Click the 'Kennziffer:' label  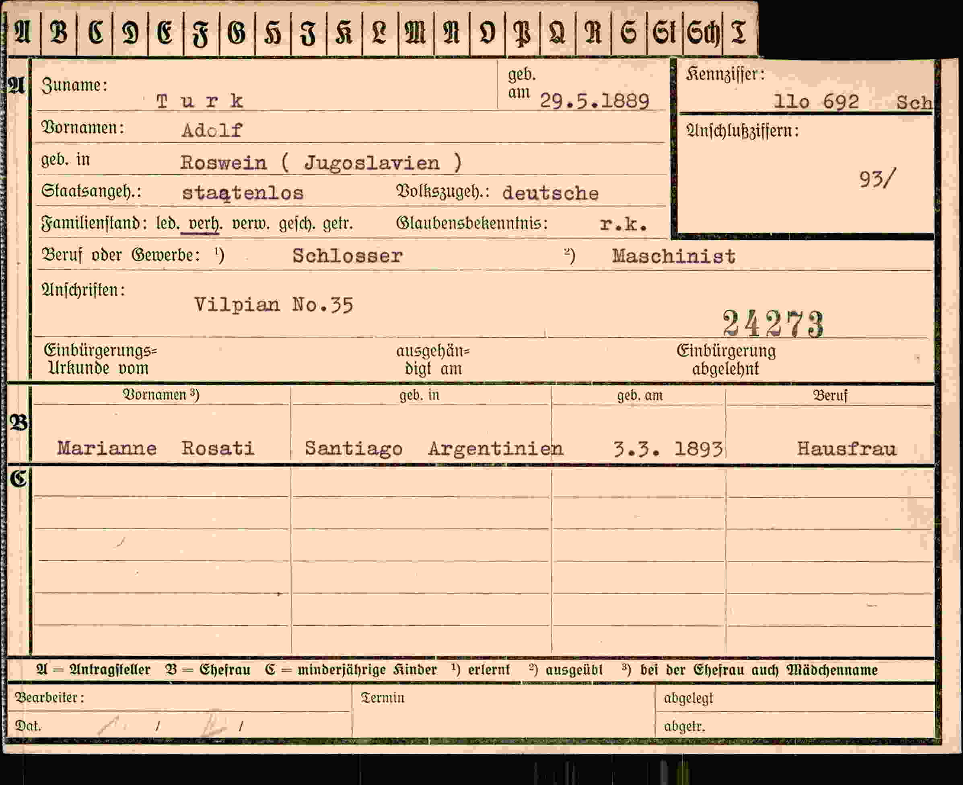coord(725,74)
